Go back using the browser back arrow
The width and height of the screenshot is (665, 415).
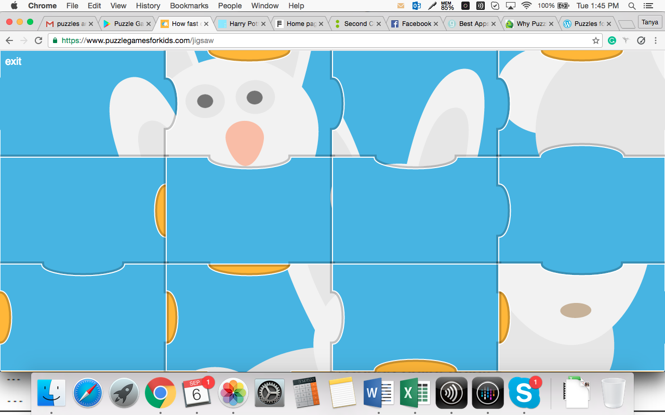[9, 40]
